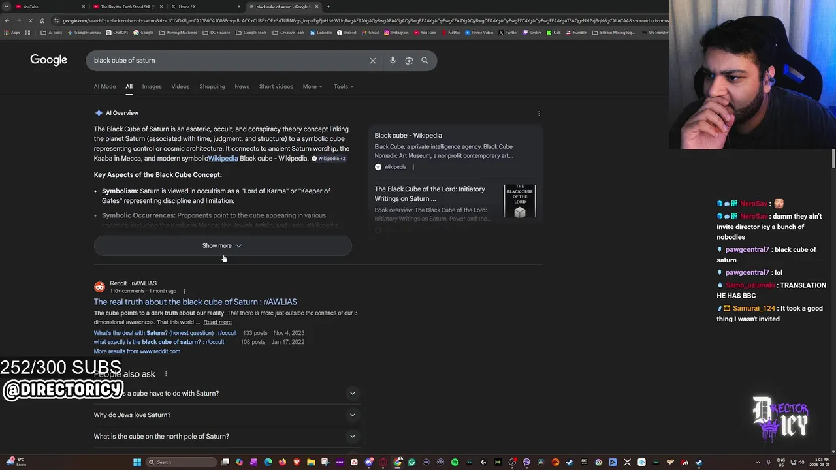Click Wikipedia +2 sources chip
Screen dimensions: 836x470
coord(329,159)
